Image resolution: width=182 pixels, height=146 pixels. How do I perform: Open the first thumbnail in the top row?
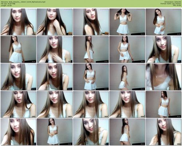pyautogui.click(x=19, y=22)
